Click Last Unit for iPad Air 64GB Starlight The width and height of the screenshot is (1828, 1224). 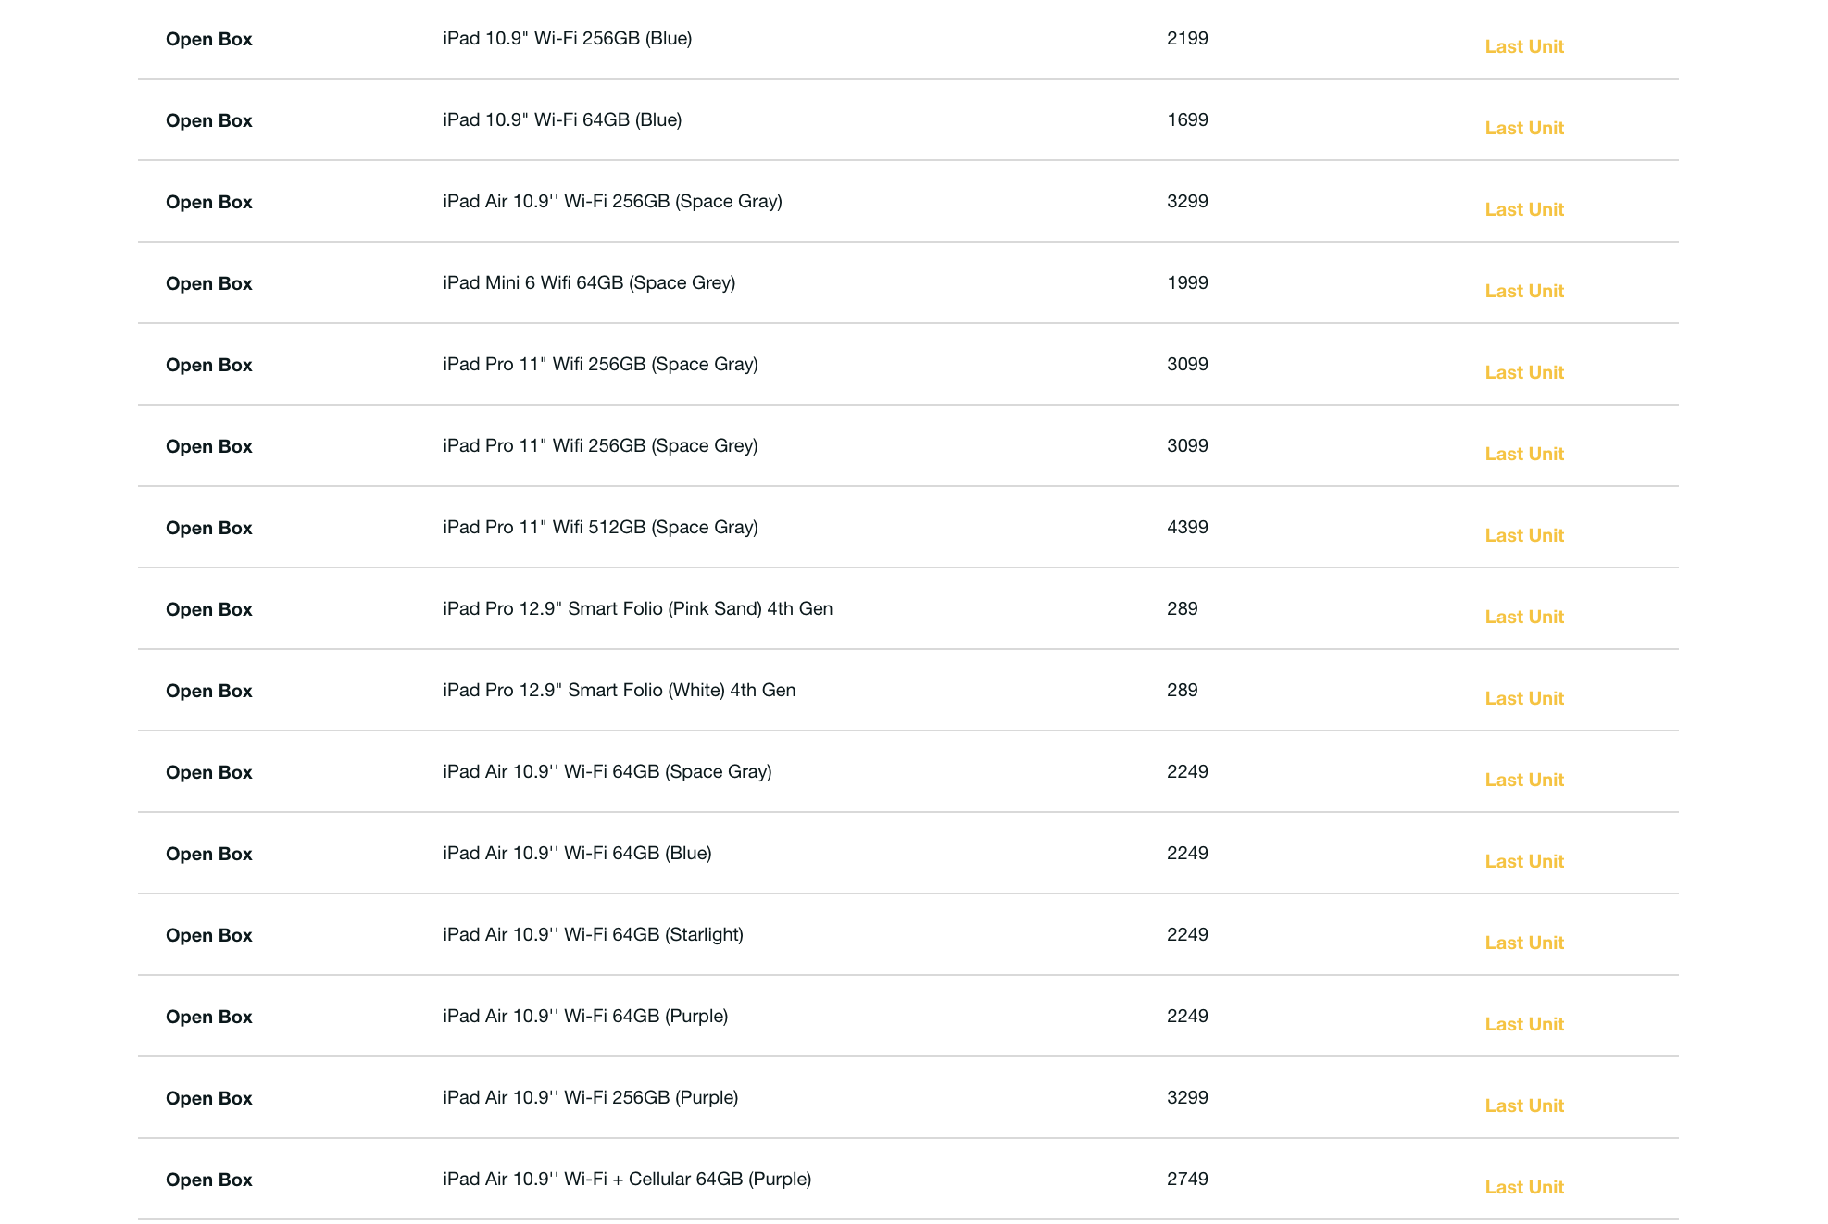click(1523, 943)
